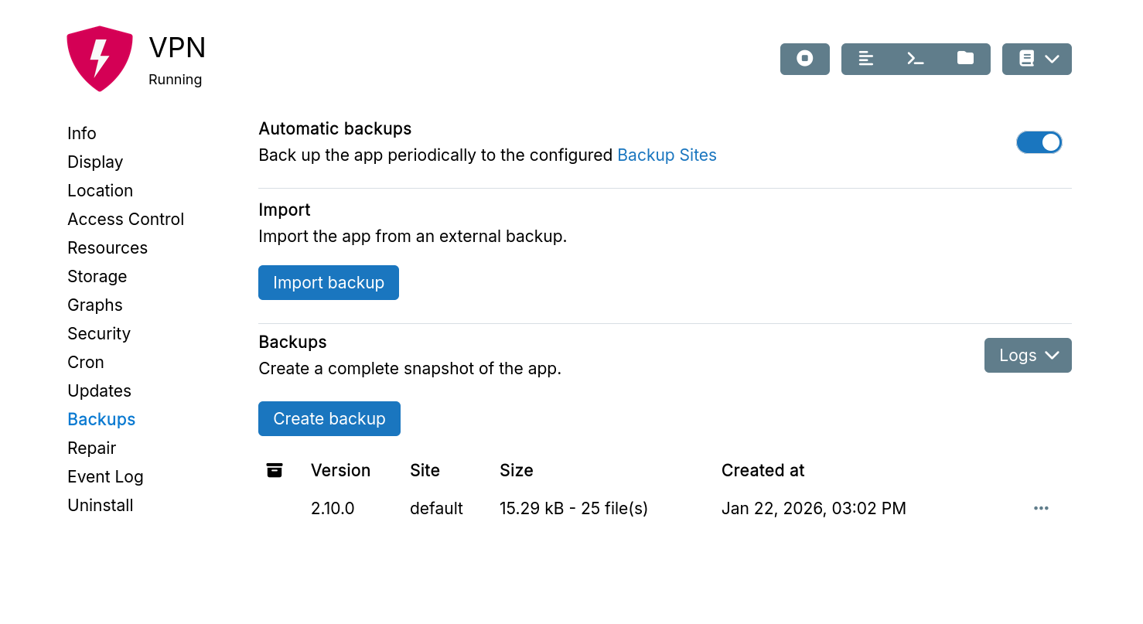Open the app logs icon
The image size is (1143, 624).
click(866, 59)
